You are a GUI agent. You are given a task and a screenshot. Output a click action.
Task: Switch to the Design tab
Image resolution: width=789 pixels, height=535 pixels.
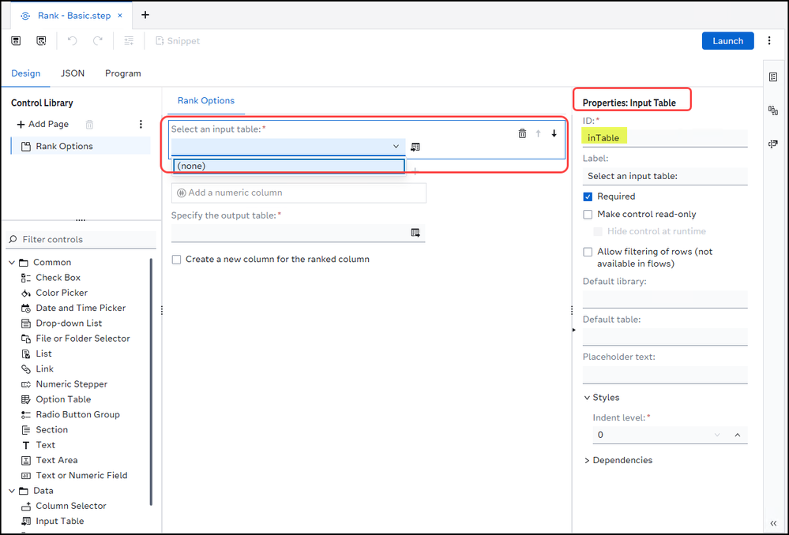(25, 73)
